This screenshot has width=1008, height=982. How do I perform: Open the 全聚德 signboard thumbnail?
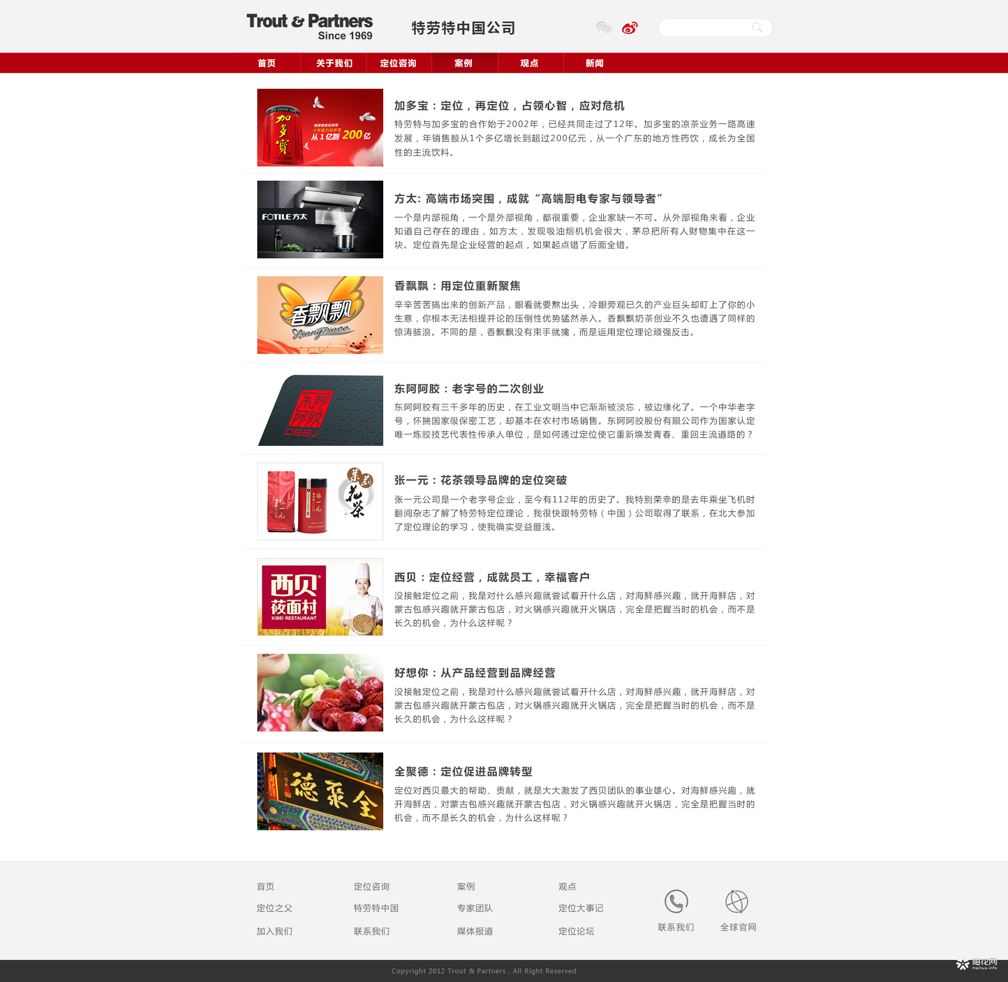click(x=320, y=791)
